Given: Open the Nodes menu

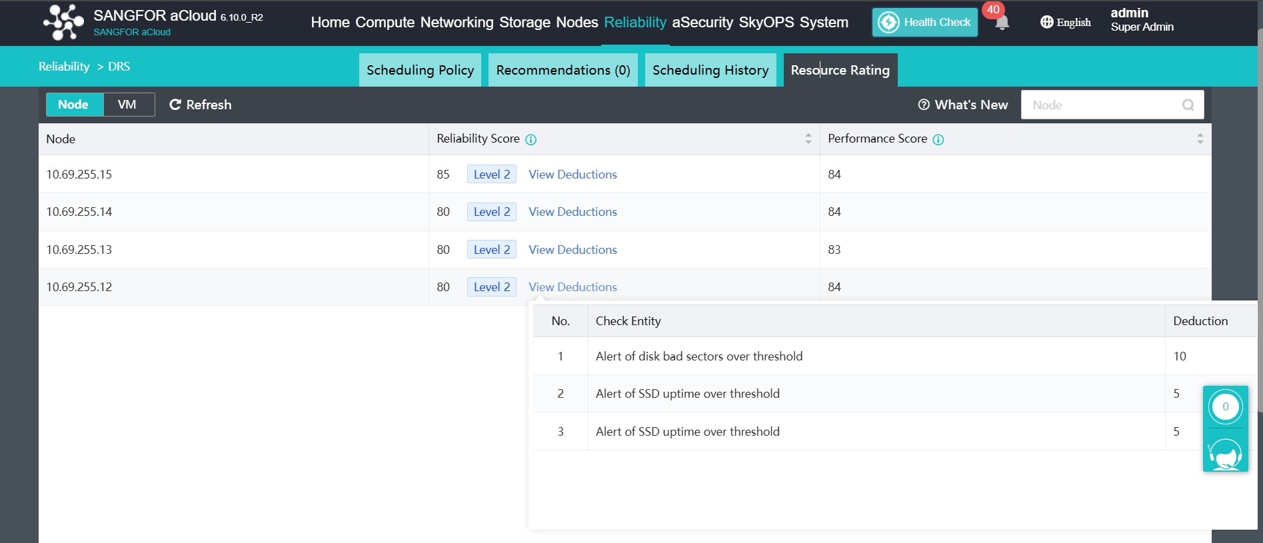Looking at the screenshot, I should point(577,22).
